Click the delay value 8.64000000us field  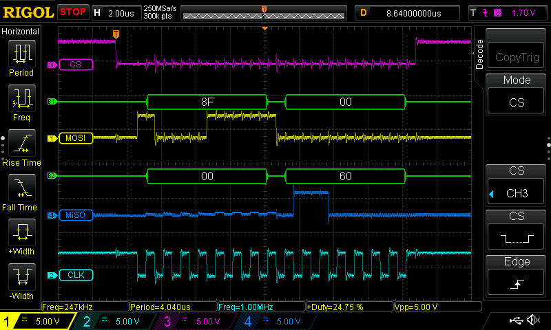408,13
